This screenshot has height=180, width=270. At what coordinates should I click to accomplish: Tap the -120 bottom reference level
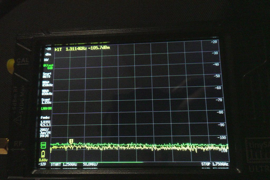pyautogui.click(x=42, y=164)
